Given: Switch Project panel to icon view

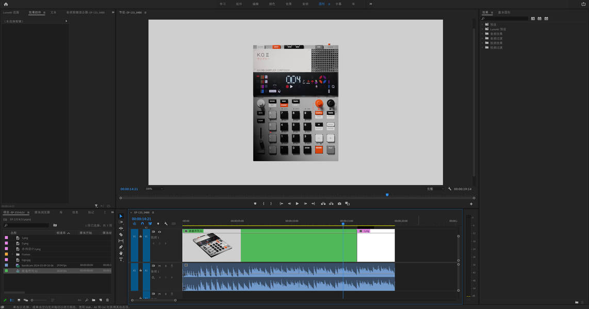Looking at the screenshot, I should pos(19,300).
